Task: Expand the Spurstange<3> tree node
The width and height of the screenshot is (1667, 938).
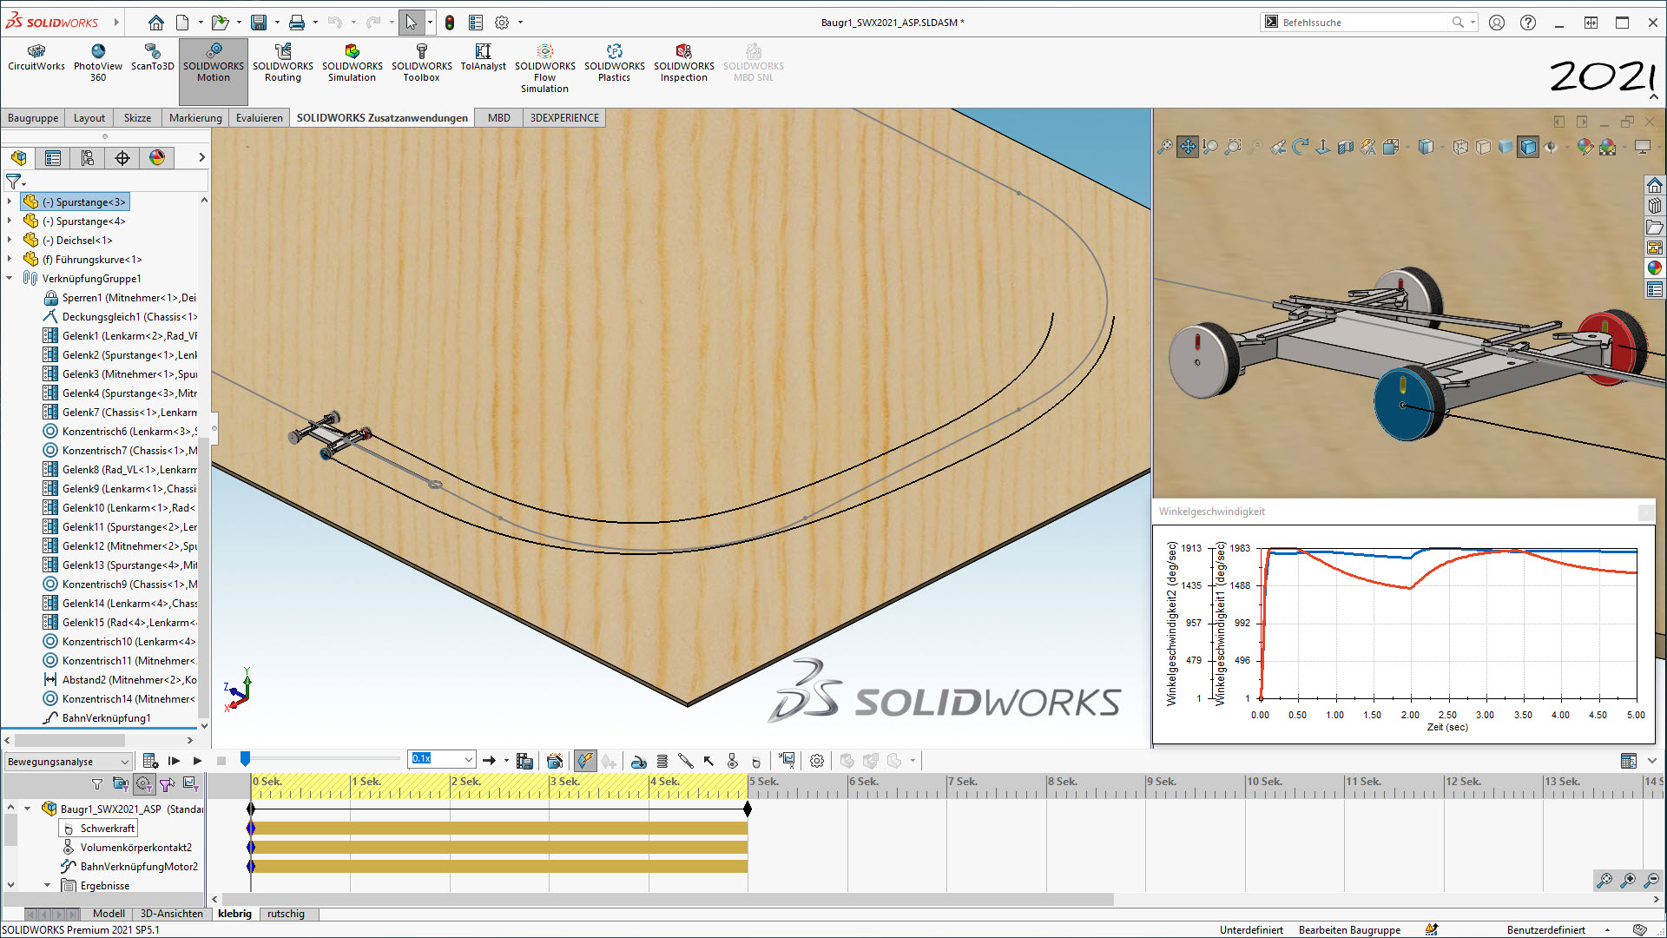Action: (10, 201)
